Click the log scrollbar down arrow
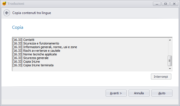The image size is (180, 106). pyautogui.click(x=170, y=69)
